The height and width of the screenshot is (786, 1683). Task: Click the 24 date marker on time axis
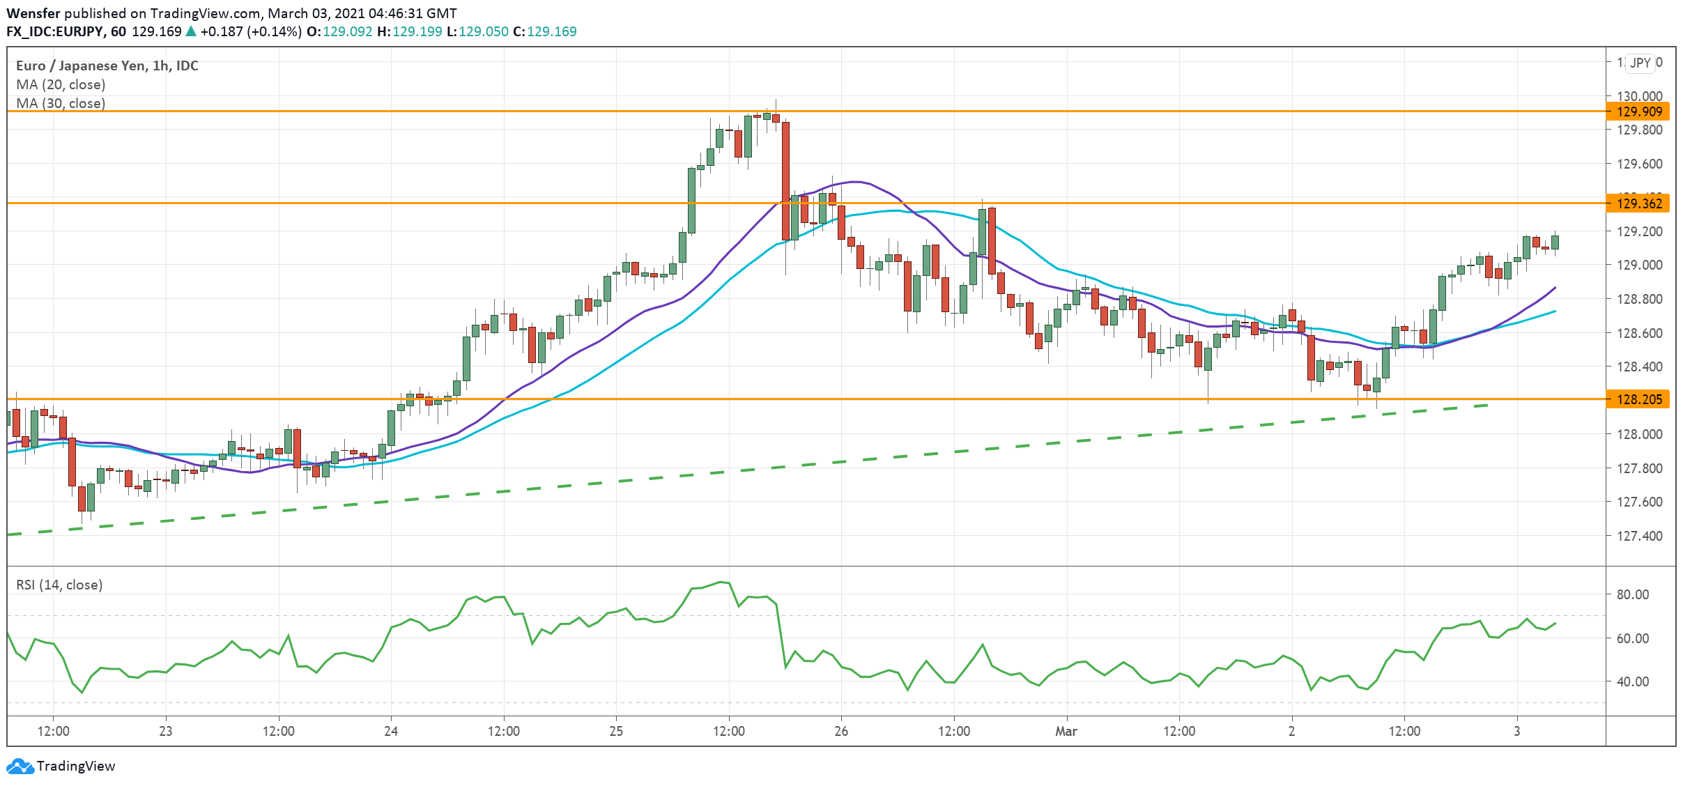tap(391, 731)
